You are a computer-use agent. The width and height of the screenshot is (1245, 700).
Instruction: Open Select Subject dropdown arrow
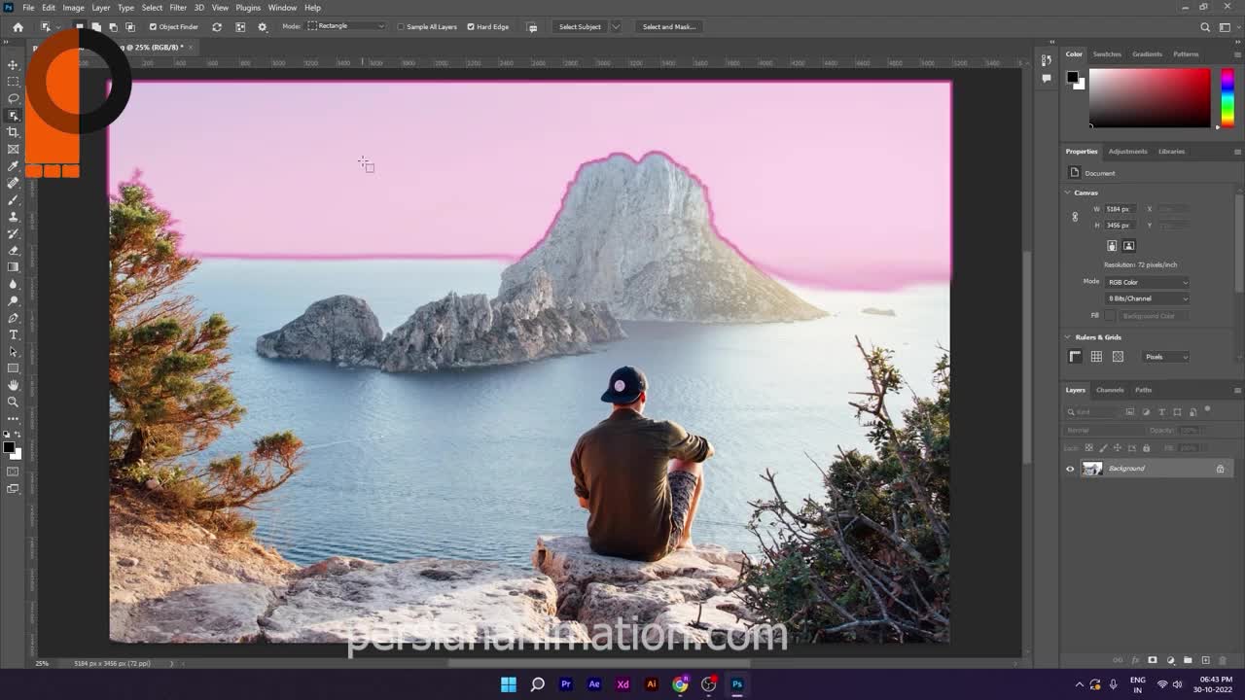[615, 27]
